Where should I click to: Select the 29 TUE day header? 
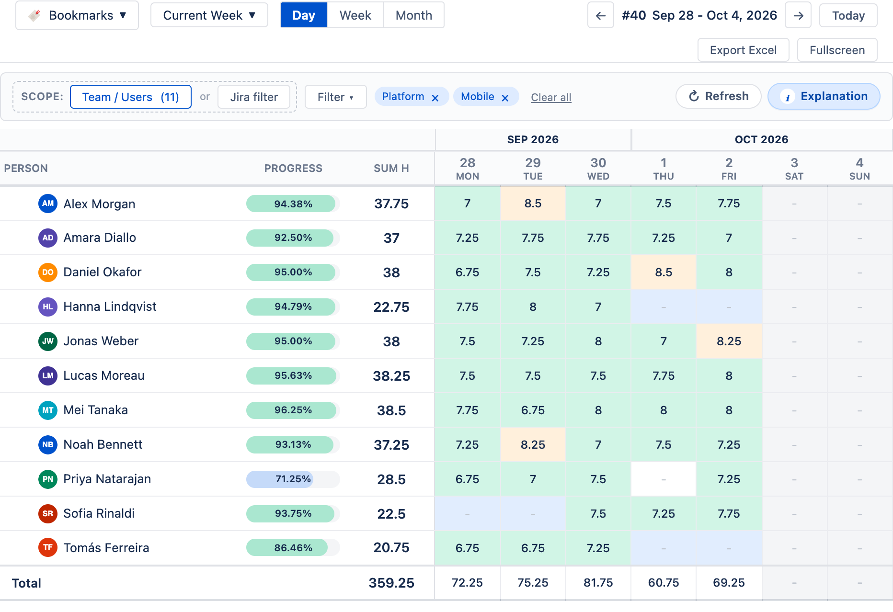533,169
